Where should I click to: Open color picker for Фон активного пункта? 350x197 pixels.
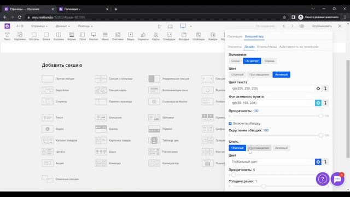[318, 103]
